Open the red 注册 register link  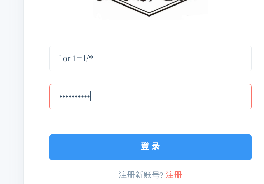click(x=174, y=175)
